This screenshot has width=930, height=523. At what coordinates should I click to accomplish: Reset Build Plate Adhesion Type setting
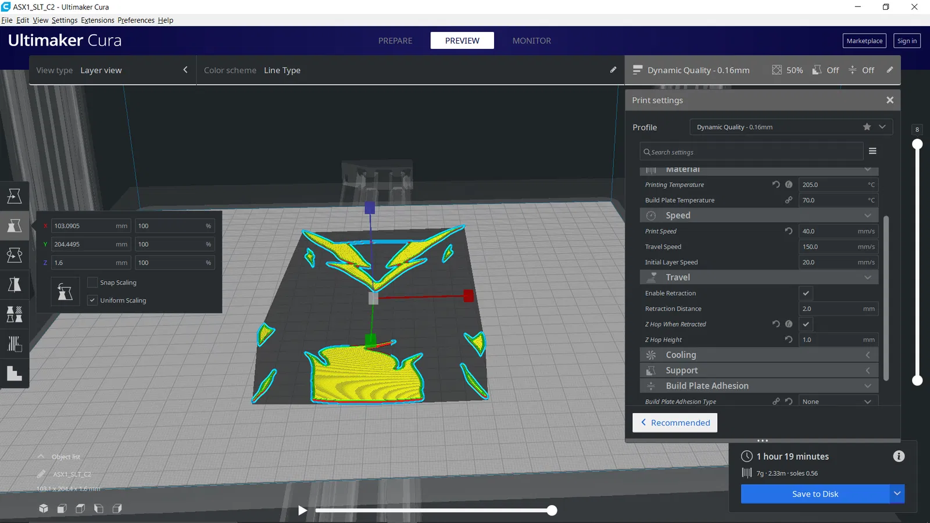tap(789, 401)
